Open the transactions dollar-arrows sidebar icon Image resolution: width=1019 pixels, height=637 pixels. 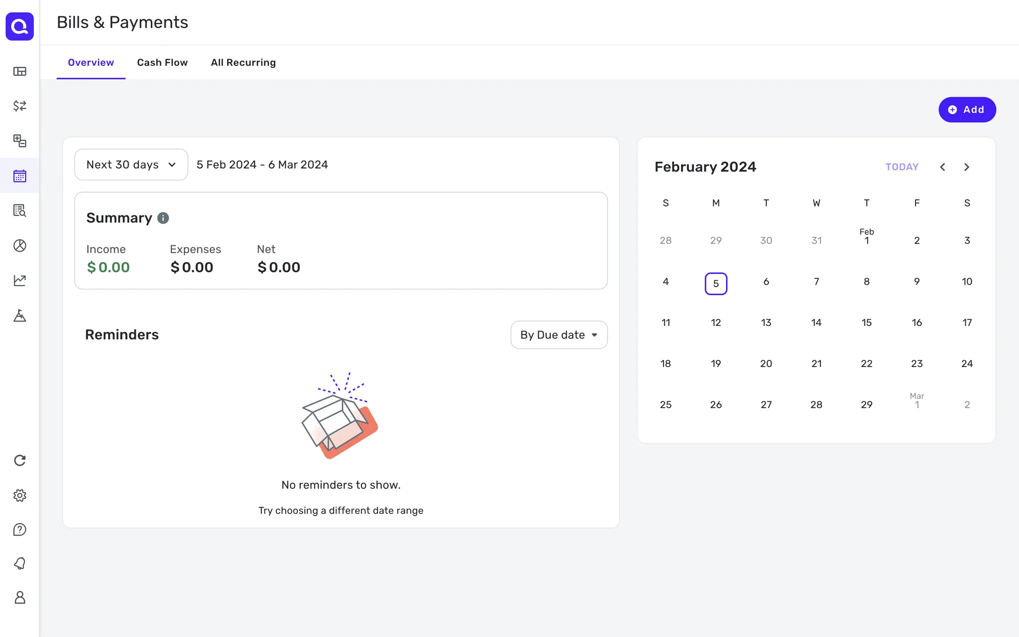tap(20, 106)
